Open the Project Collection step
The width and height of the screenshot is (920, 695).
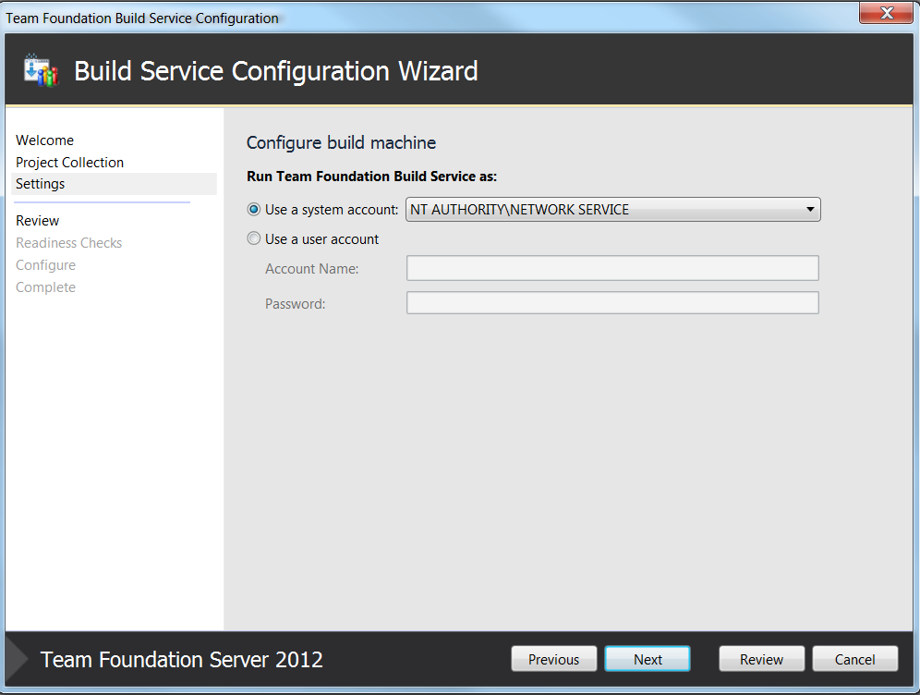point(70,163)
